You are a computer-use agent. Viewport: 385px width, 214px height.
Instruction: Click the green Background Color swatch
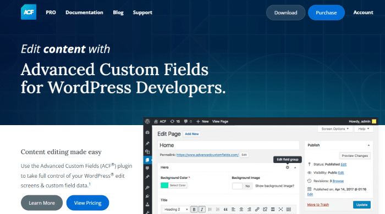click(x=164, y=185)
